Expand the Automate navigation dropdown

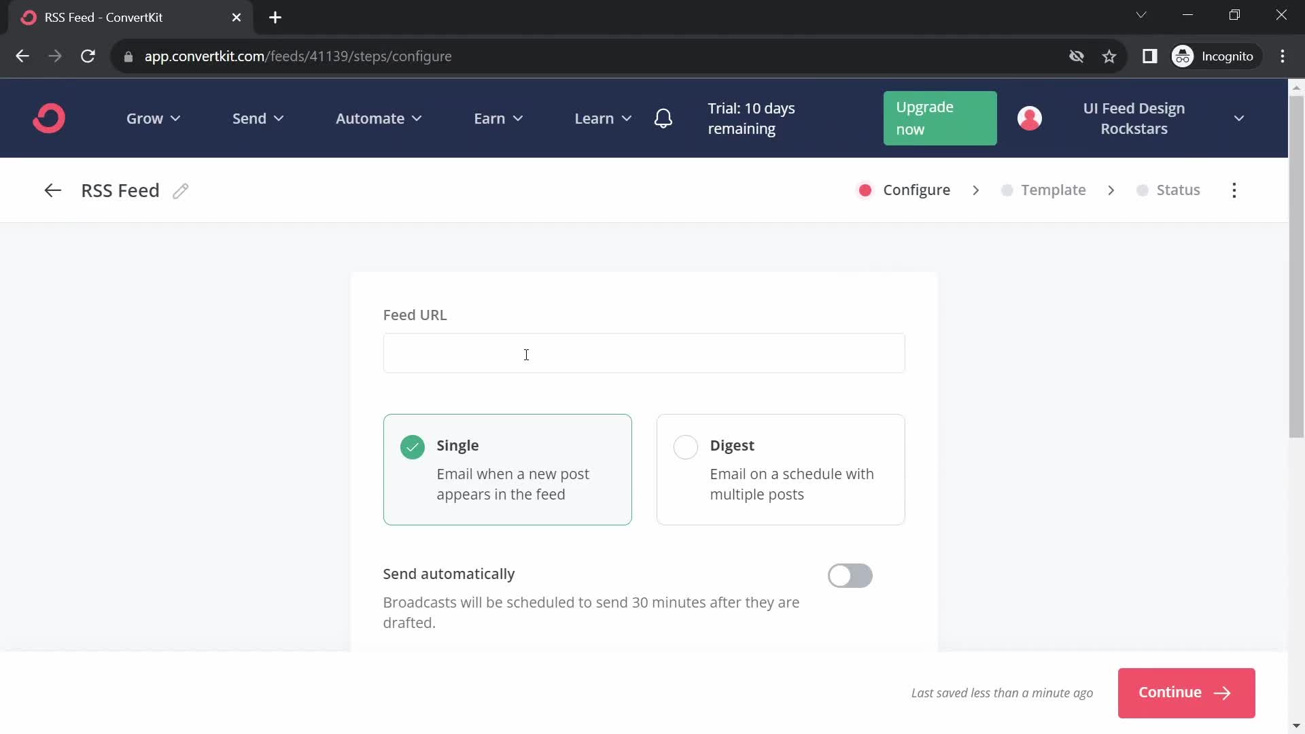(378, 118)
